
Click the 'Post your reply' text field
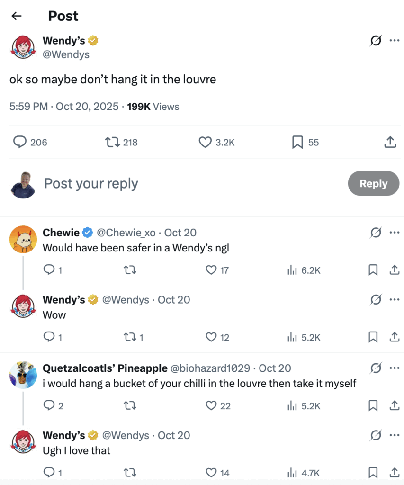[x=189, y=184]
